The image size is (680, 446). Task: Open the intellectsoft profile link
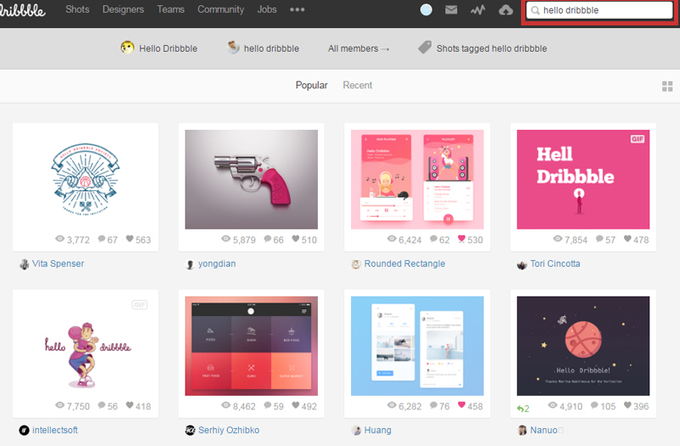[x=55, y=430]
